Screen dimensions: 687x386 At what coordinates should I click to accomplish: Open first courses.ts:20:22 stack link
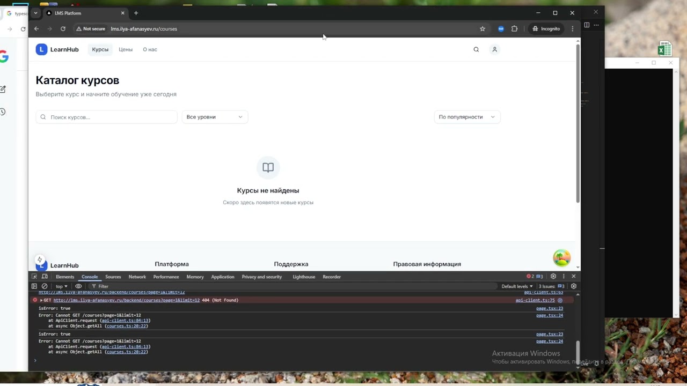[x=126, y=326]
